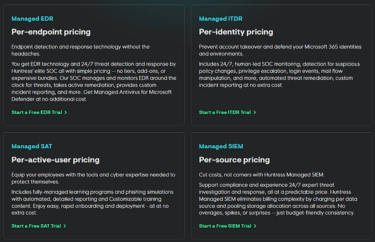
Task: Click the Managed EDR label
Action: [32, 19]
